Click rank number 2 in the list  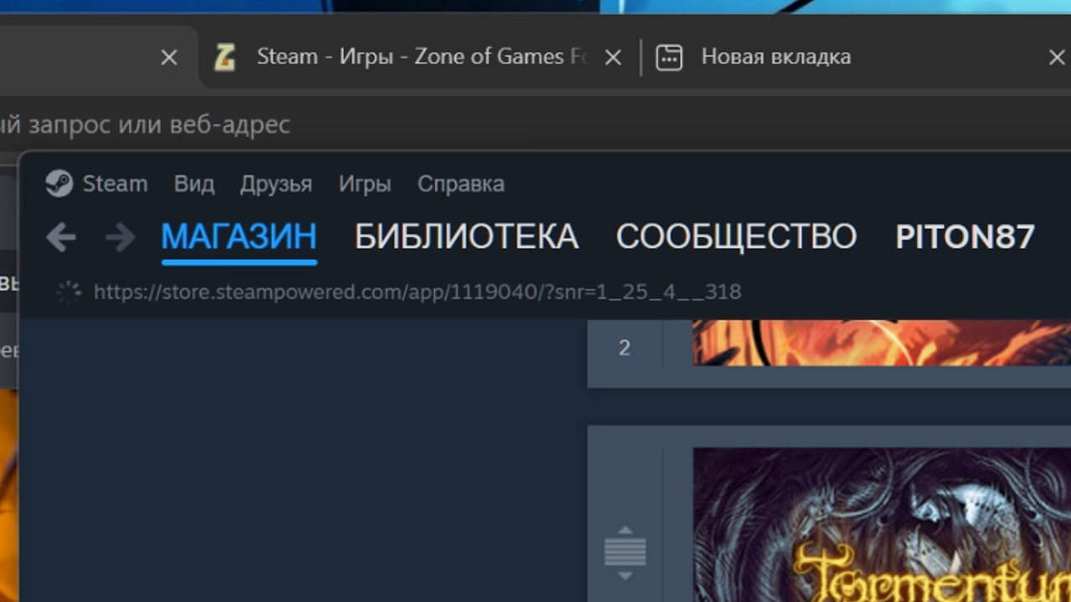(624, 348)
